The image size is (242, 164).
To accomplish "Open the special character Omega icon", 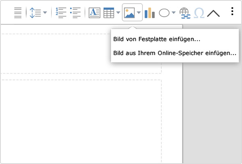I will [199, 13].
